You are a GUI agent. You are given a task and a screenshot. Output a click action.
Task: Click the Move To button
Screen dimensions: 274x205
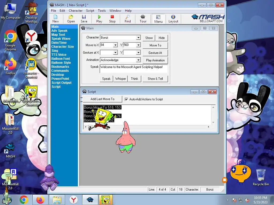tap(155, 45)
